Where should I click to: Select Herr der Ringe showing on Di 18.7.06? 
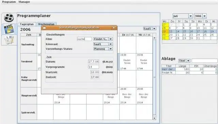click(128, 96)
